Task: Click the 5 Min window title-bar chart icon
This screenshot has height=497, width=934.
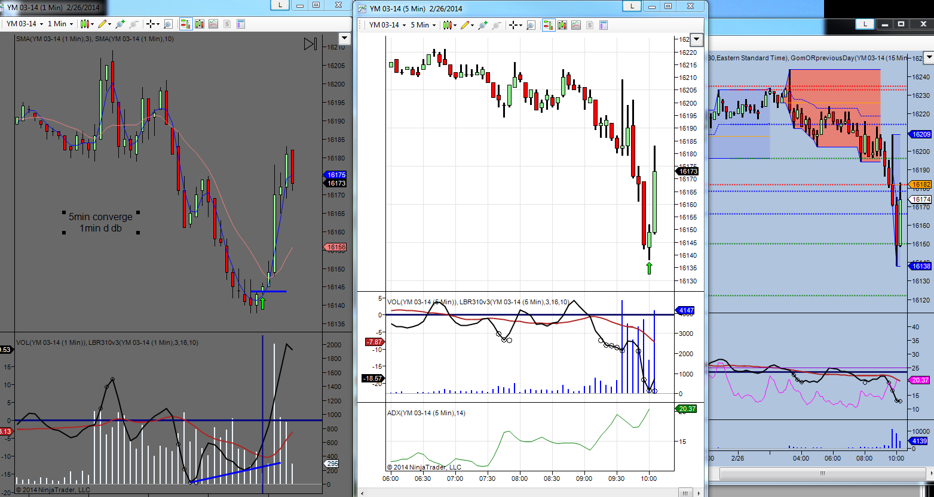Action: click(361, 8)
